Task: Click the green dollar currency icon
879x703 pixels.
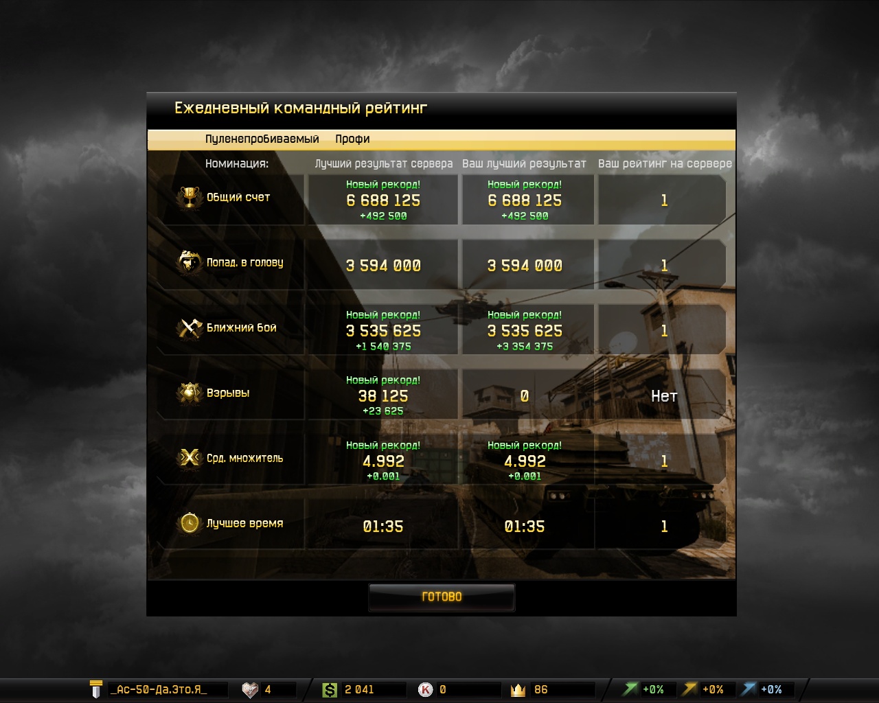Action: coord(330,689)
